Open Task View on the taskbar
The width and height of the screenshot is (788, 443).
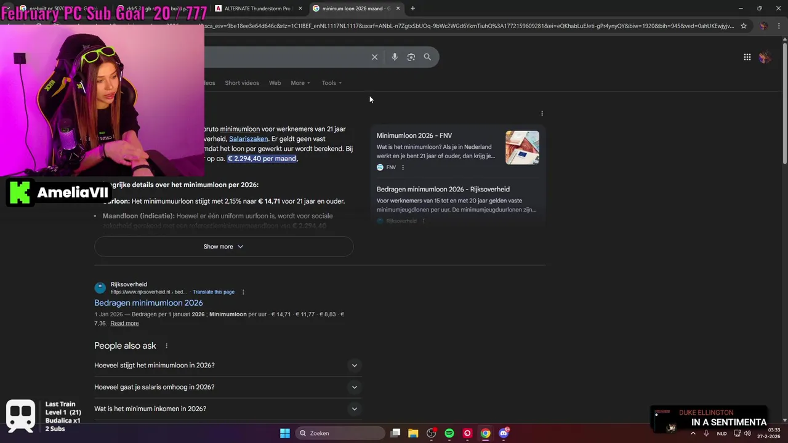[x=395, y=433]
